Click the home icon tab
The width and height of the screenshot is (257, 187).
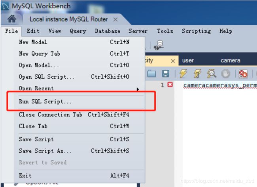12,19
